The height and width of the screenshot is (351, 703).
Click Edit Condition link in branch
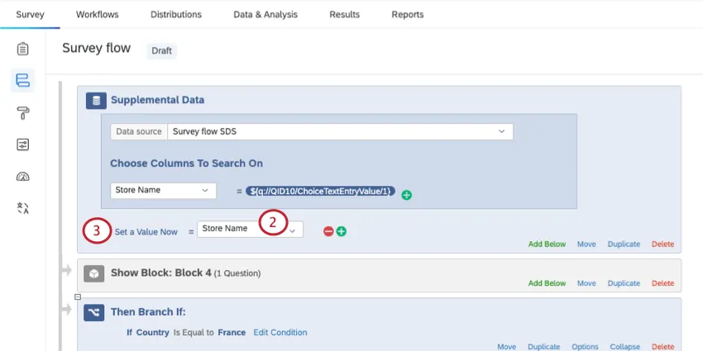pos(280,332)
